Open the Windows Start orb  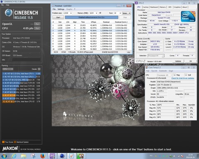(4, 156)
